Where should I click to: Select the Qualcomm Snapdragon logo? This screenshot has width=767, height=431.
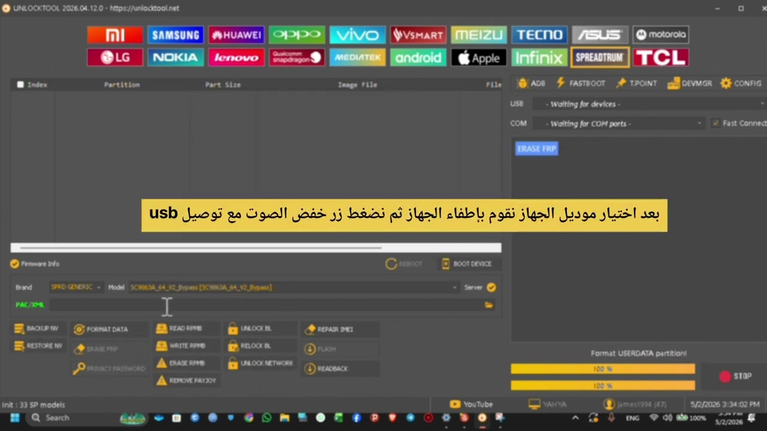pyautogui.click(x=297, y=57)
